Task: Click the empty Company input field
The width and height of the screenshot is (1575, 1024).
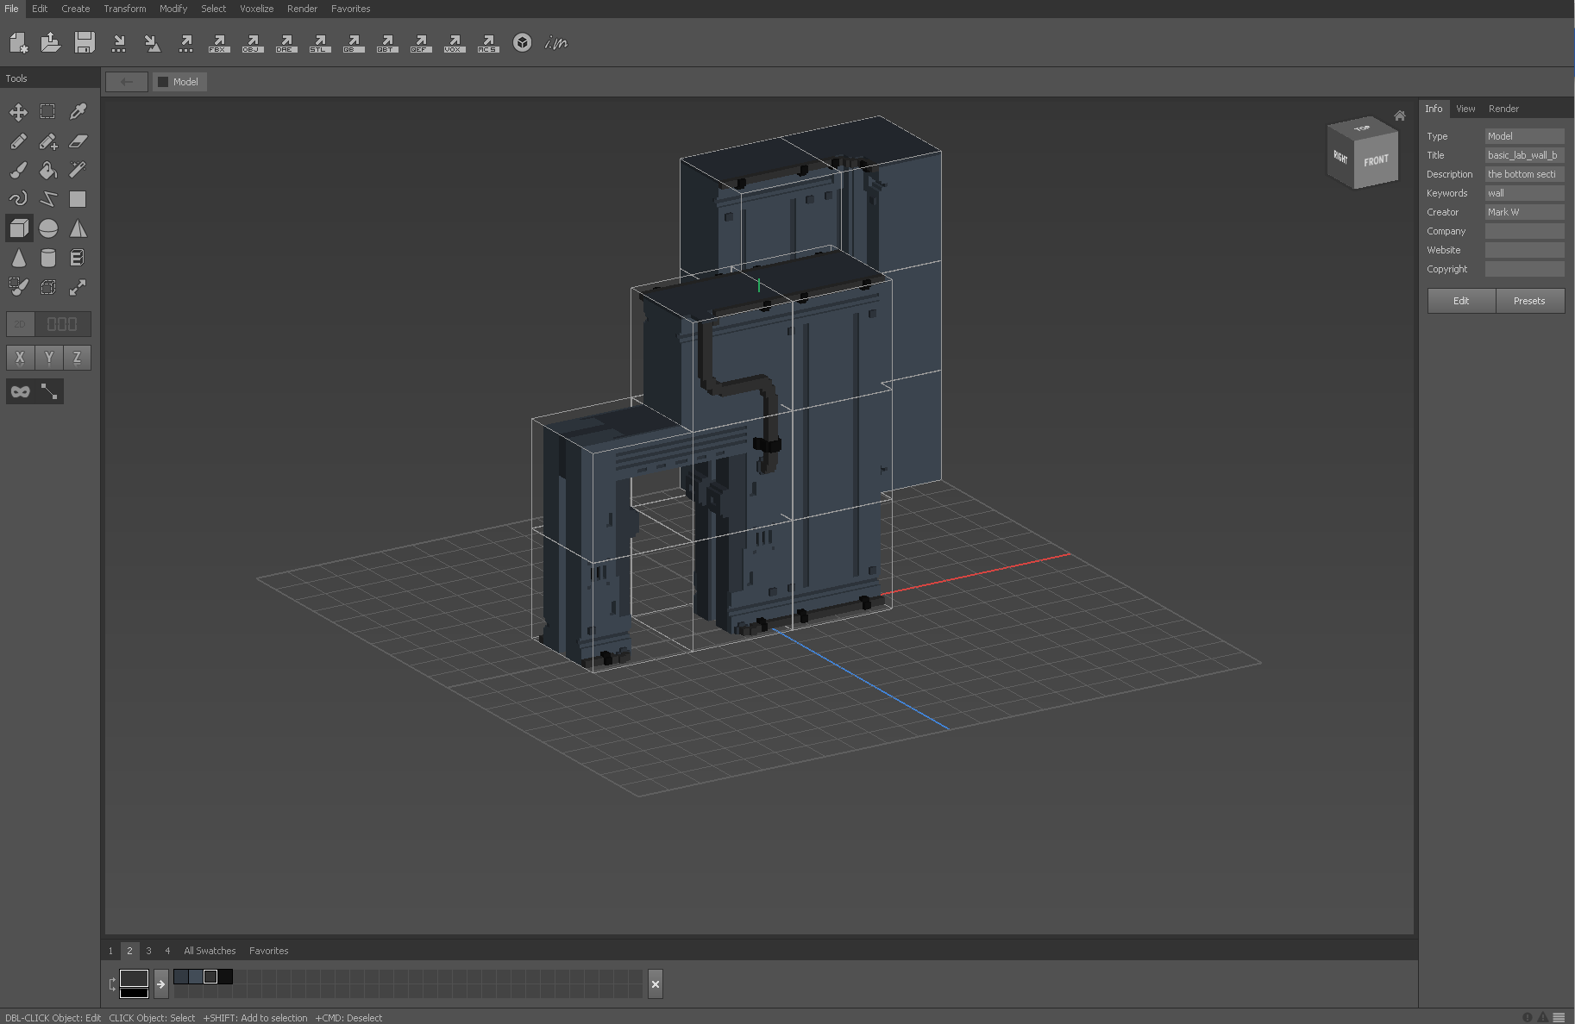Action: 1524,231
